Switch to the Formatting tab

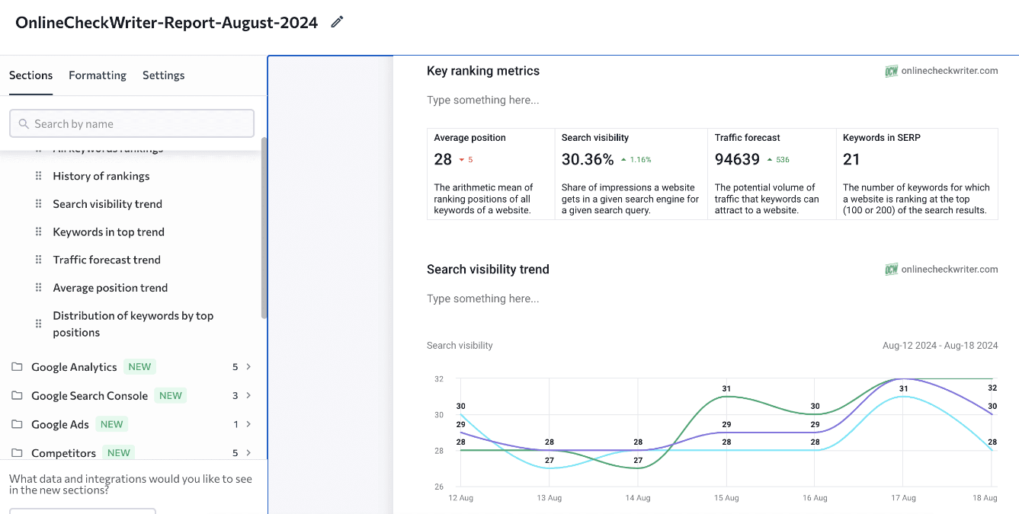pyautogui.click(x=97, y=75)
